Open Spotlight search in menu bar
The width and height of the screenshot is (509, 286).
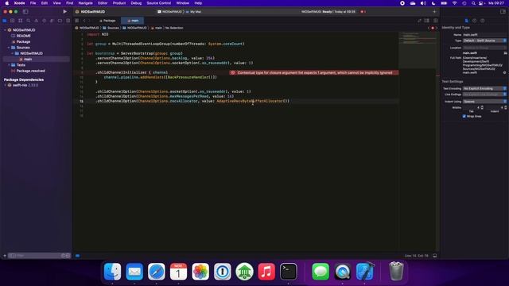[473, 3]
